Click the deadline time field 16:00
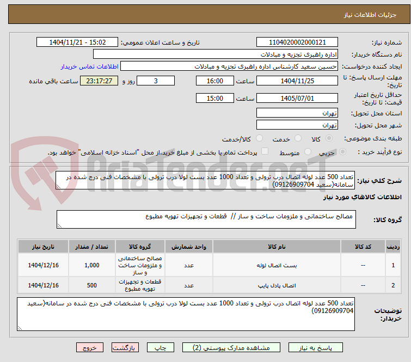This screenshot has height=362, width=411. coord(215,81)
